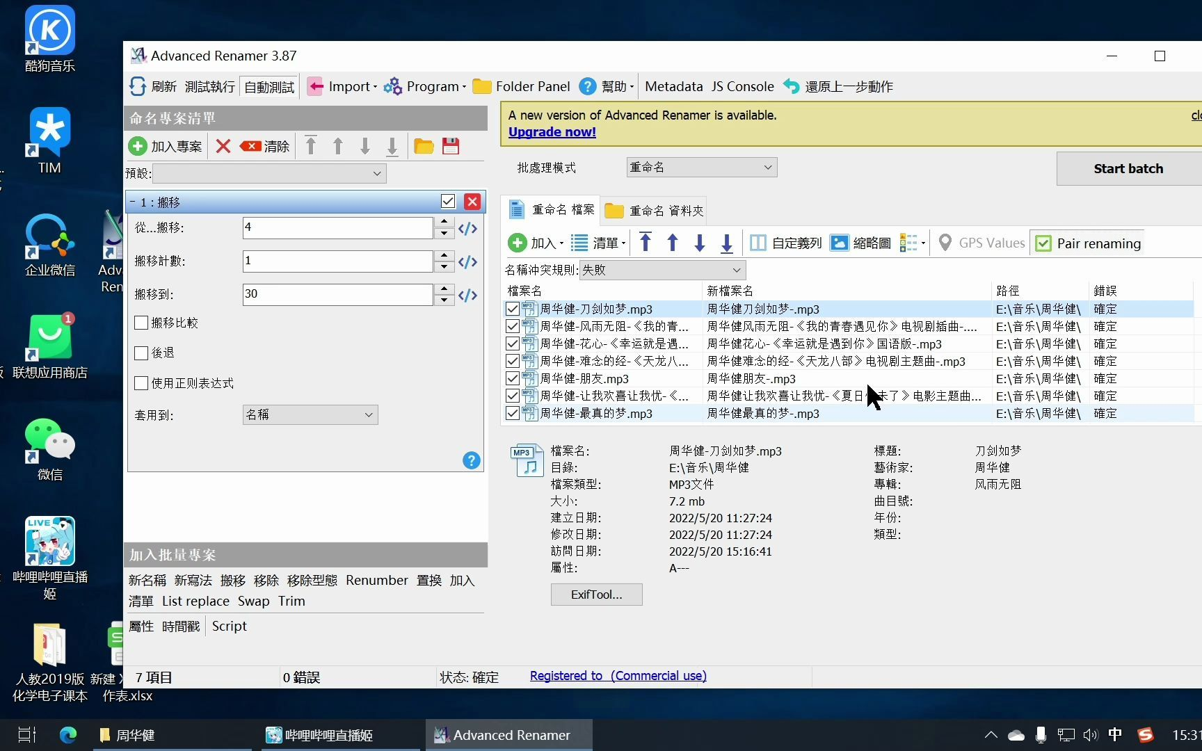
Task: Toggle the 使用正则表达式 checkbox
Action: click(141, 383)
